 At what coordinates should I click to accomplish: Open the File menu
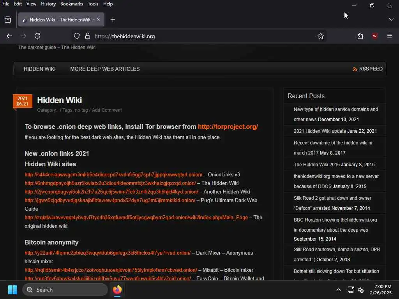[x=5, y=4]
